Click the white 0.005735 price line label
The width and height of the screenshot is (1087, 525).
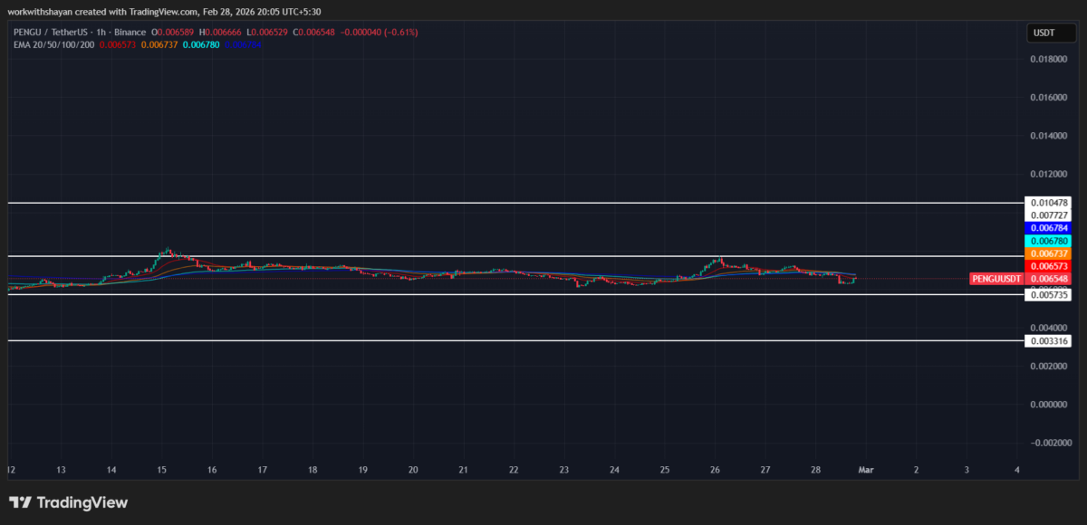point(1048,295)
